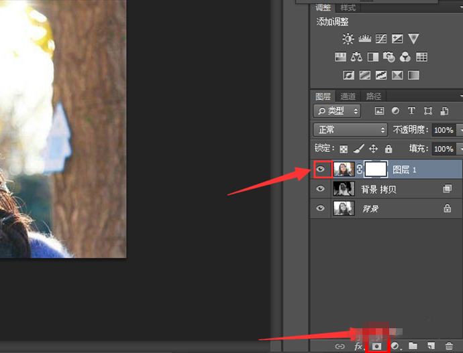Filter layers by pixel layers

(x=379, y=111)
